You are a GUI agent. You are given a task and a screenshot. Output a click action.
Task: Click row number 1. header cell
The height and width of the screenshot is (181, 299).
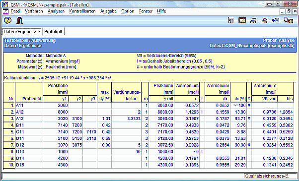pyautogui.click(x=9, y=106)
